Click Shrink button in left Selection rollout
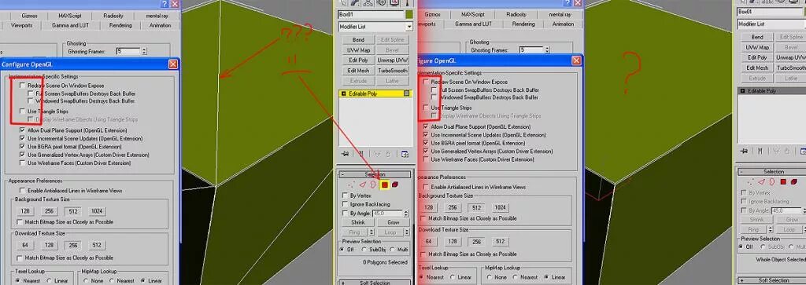This screenshot has width=806, height=285. pyautogui.click(x=358, y=222)
